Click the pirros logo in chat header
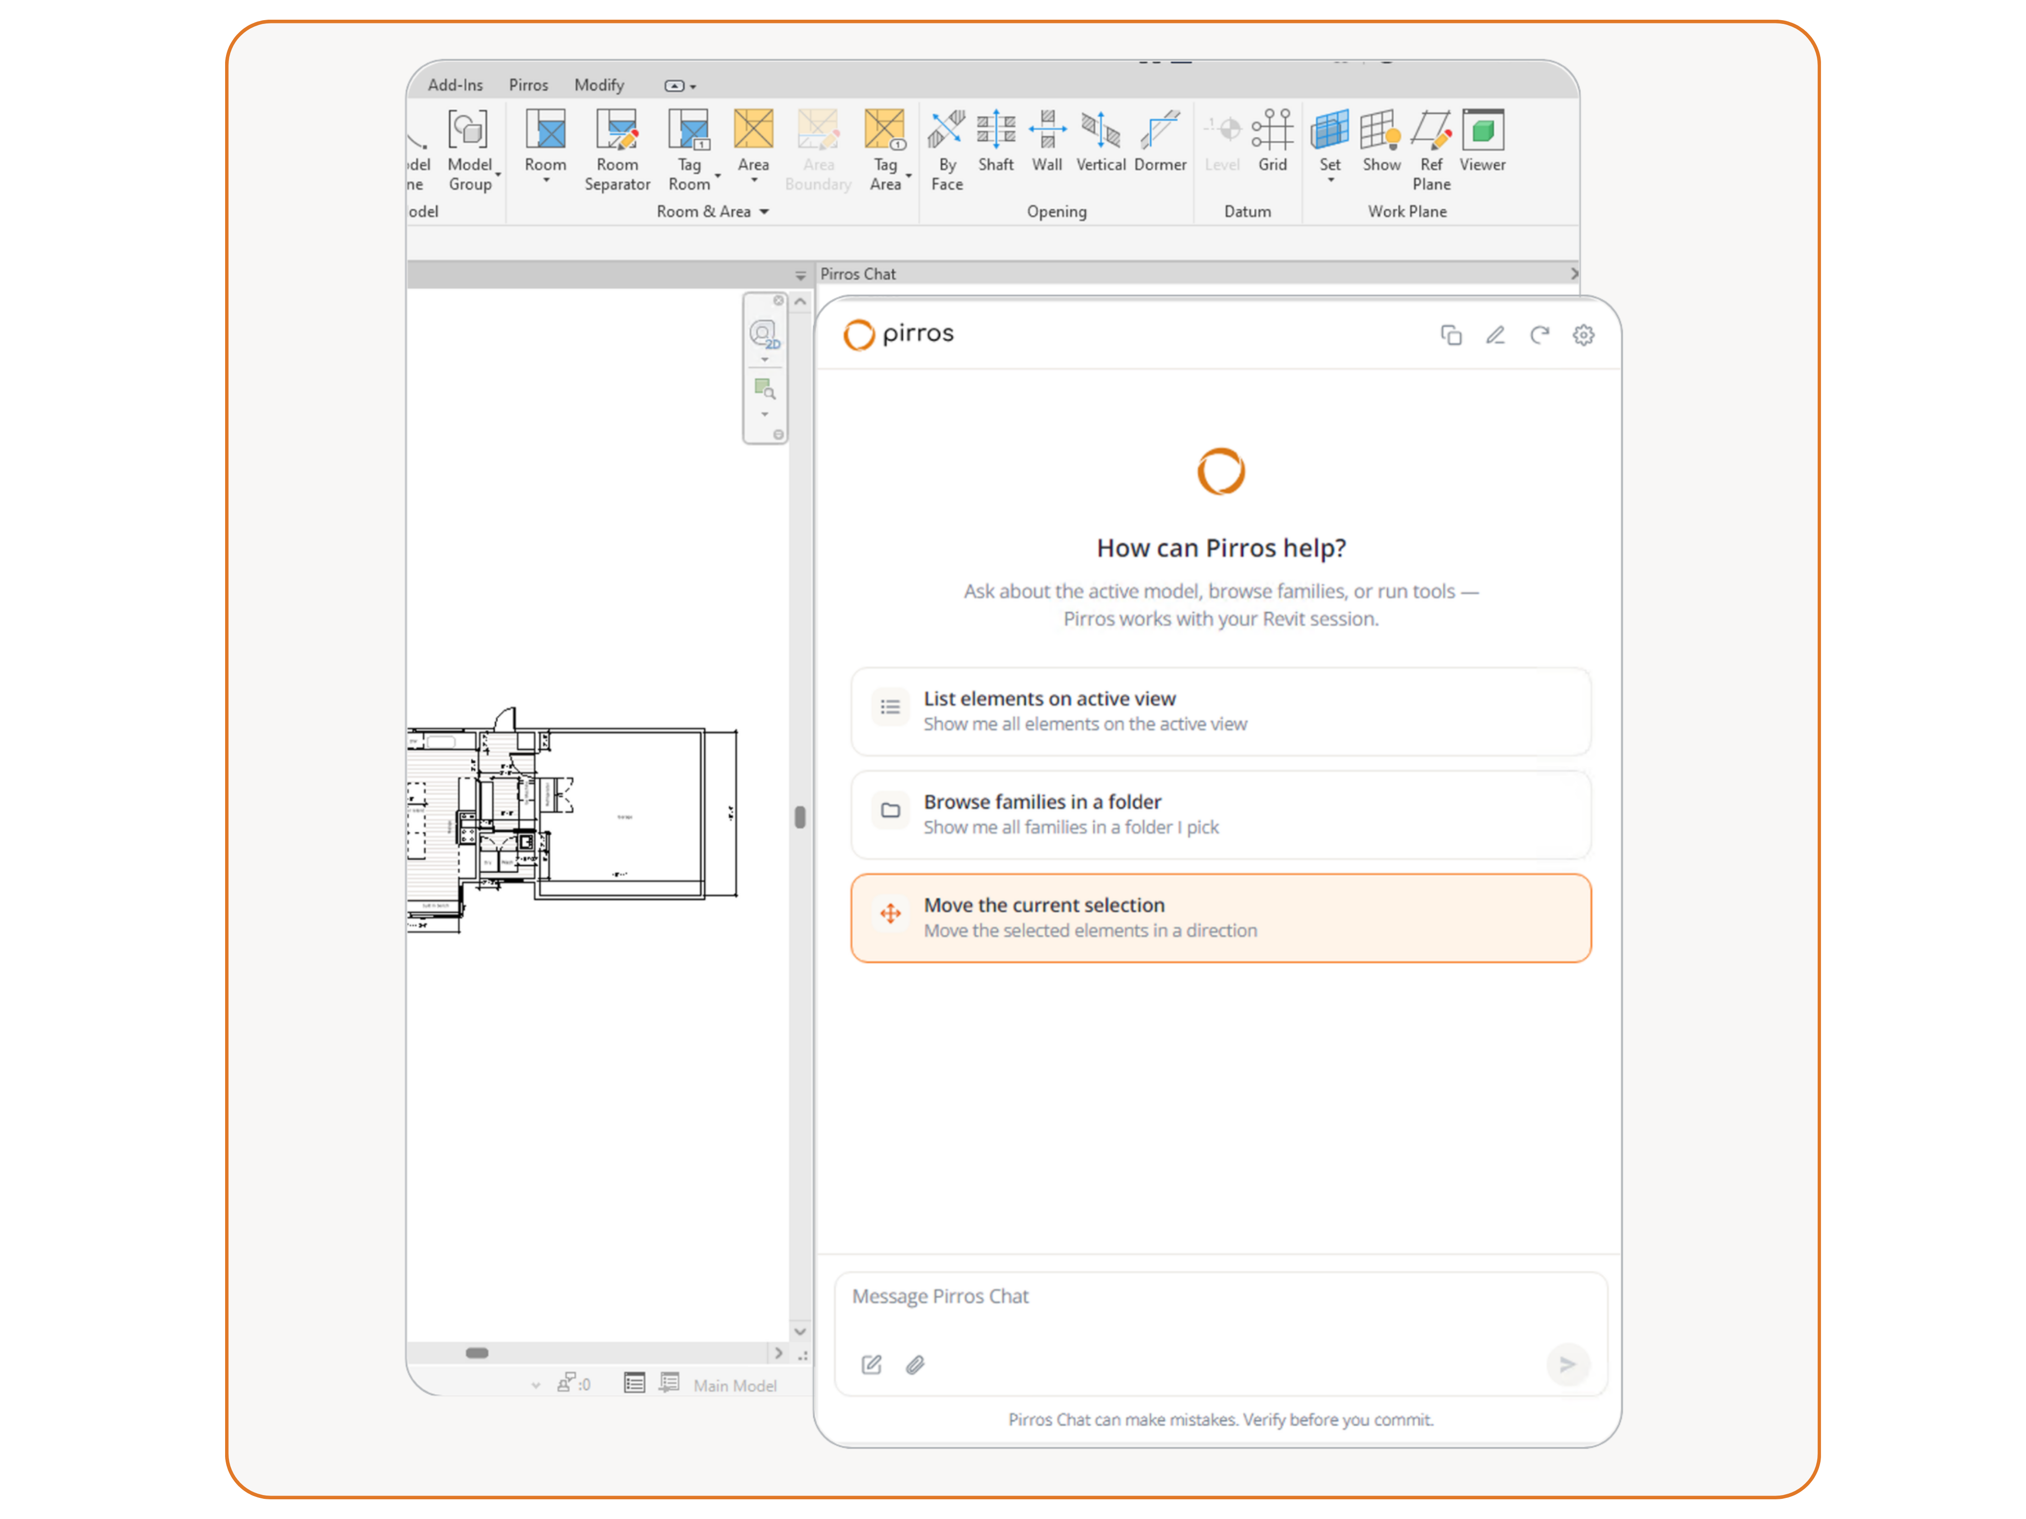Viewport: 2026px width, 1519px height. coord(899,335)
